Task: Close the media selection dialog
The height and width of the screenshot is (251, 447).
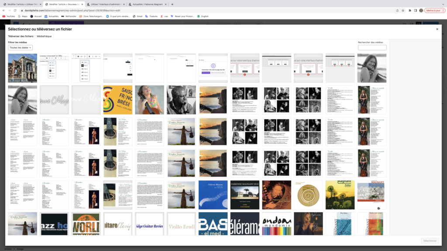Action: point(437,29)
